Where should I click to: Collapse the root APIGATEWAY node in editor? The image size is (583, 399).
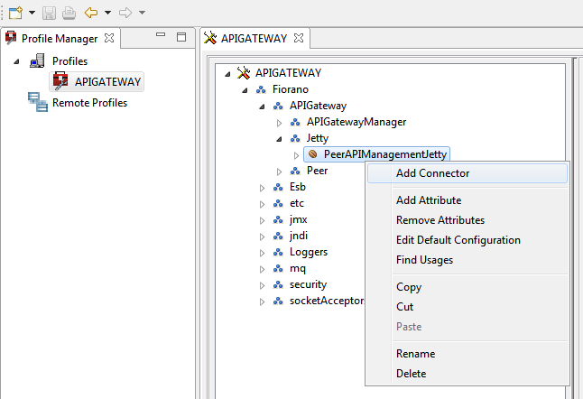click(227, 74)
